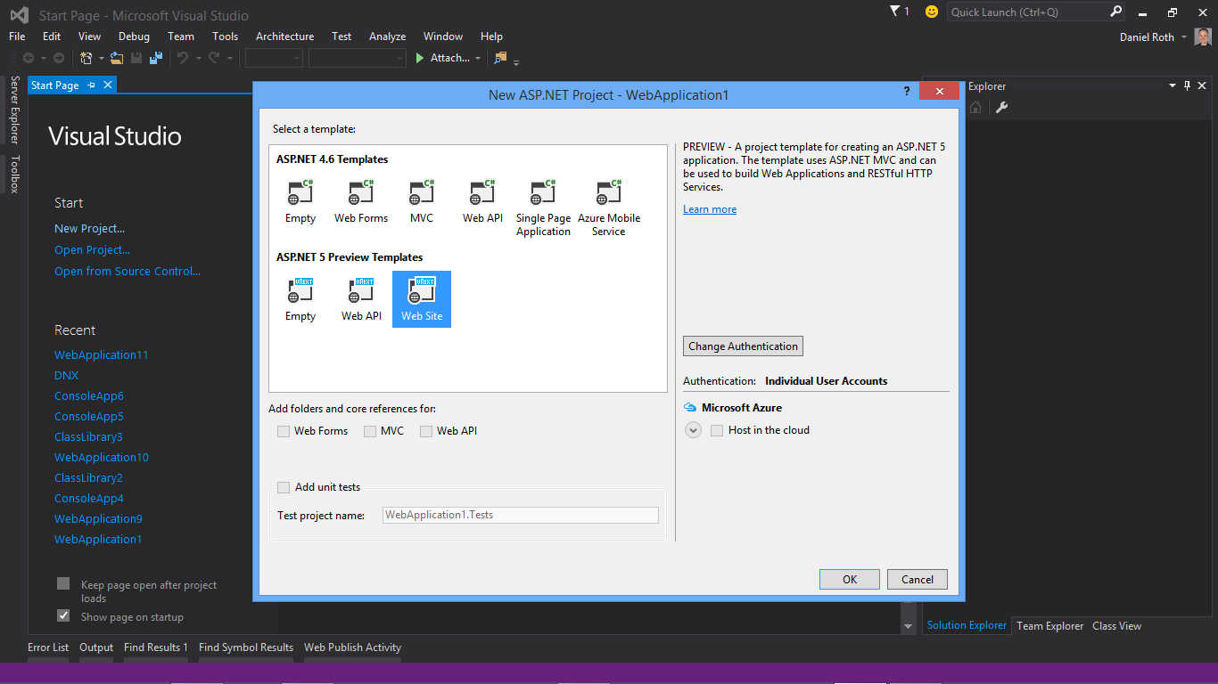Open the File menu
Image resolution: width=1218 pixels, height=684 pixels.
(17, 37)
